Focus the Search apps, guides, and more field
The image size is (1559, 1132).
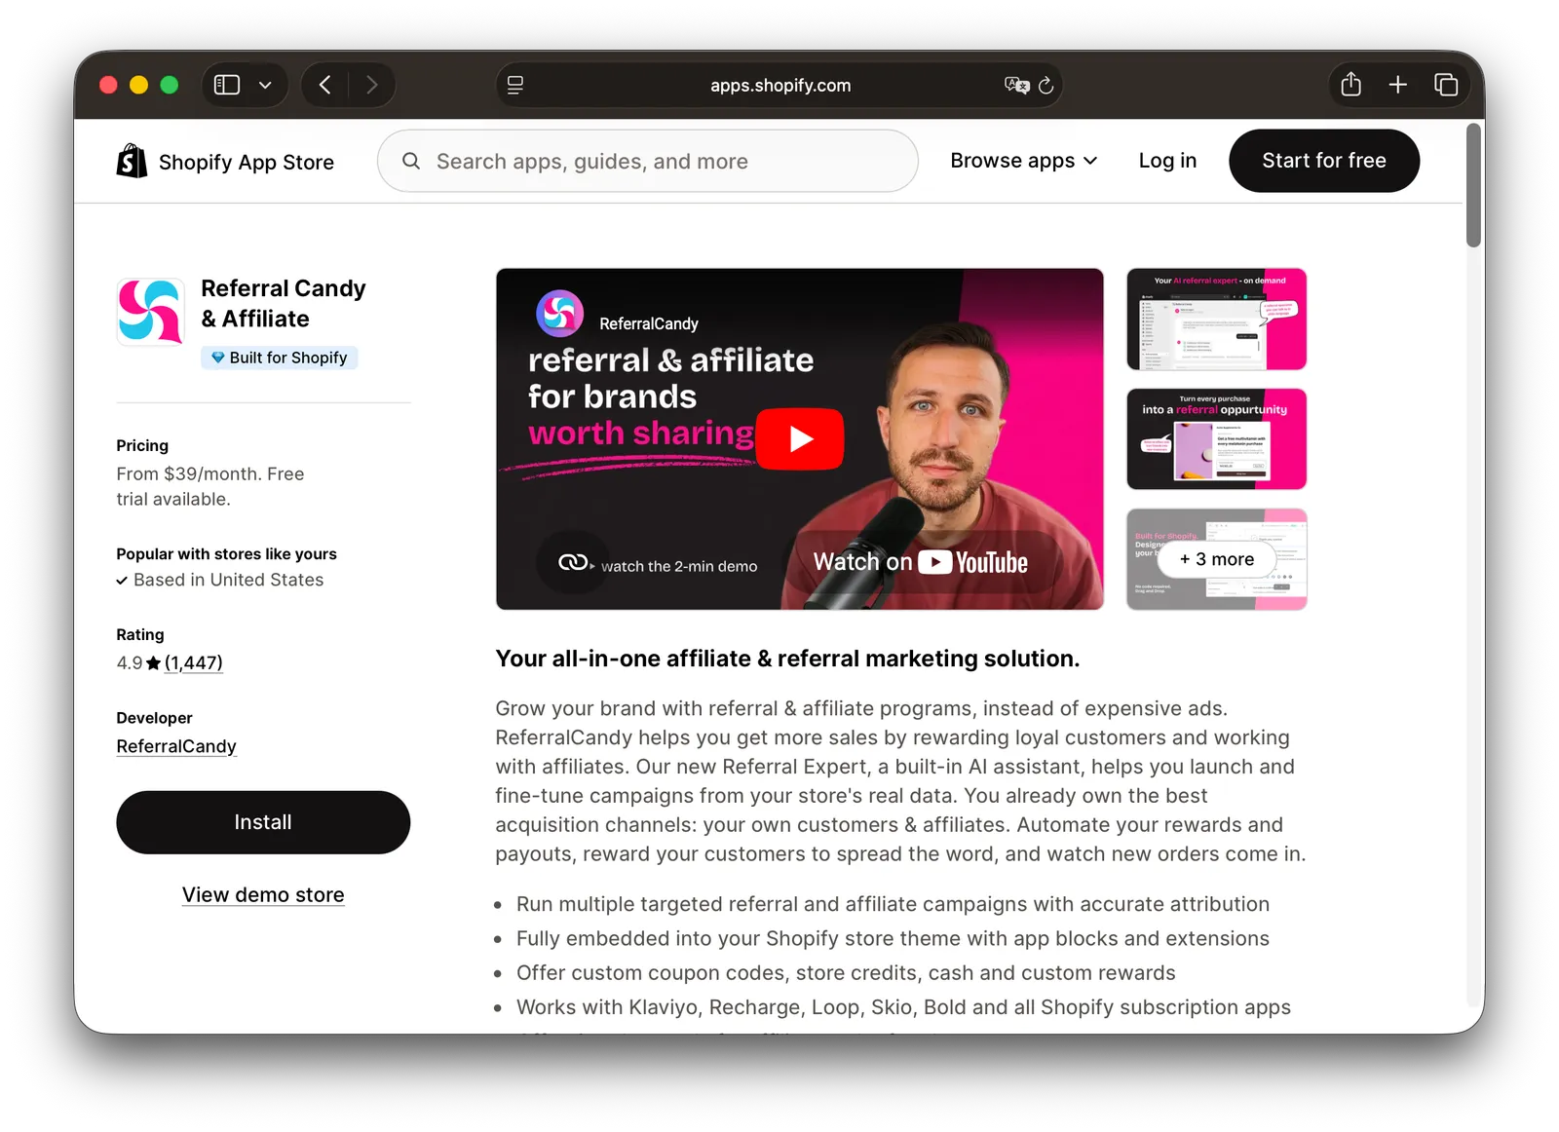coord(648,161)
